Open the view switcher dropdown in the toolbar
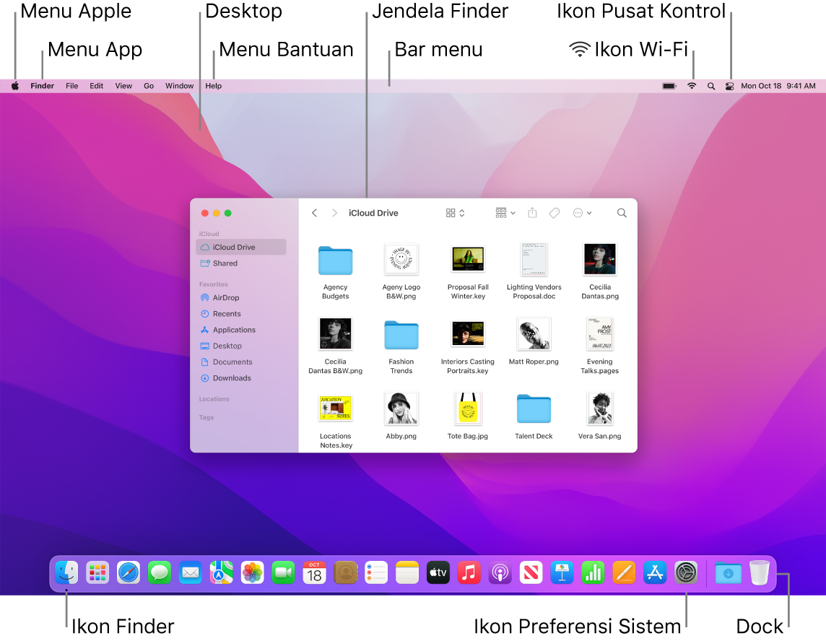 coord(455,213)
